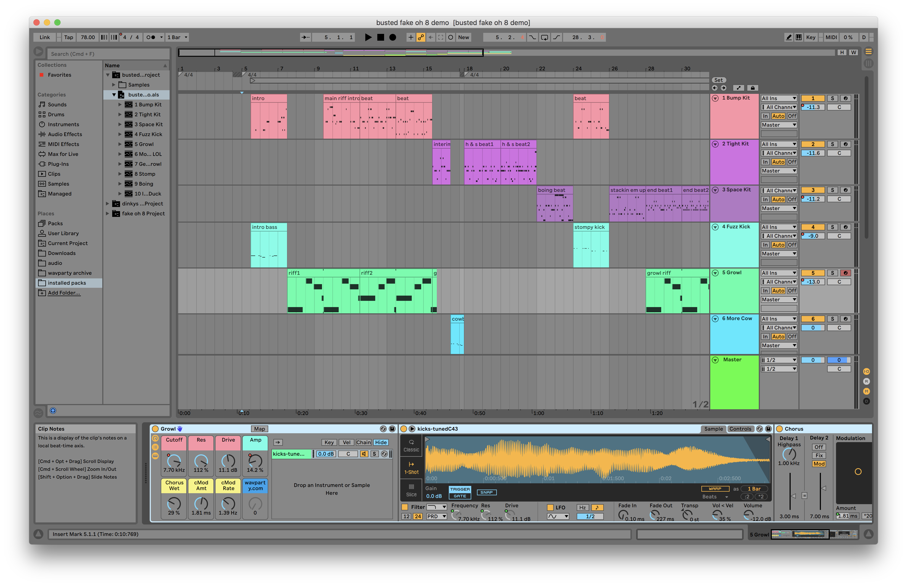Image resolution: width=907 pixels, height=586 pixels.
Task: Click Add Folder... in Places
Action: tap(64, 293)
